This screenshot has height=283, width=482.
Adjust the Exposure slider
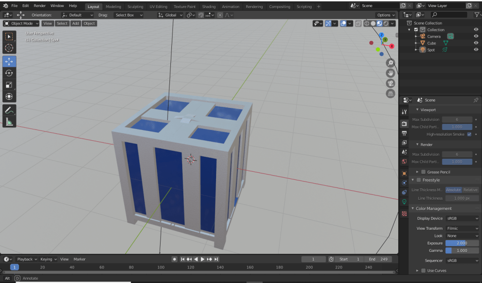[462, 243]
